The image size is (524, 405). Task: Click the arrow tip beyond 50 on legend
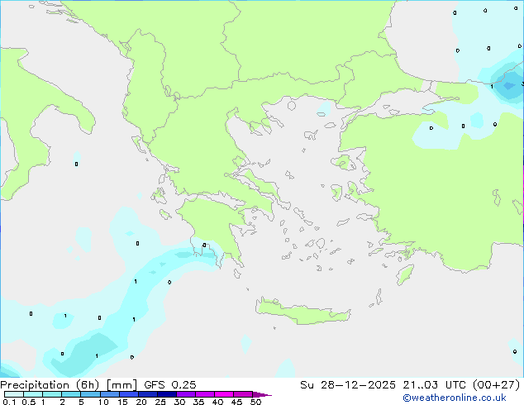[x=262, y=394]
